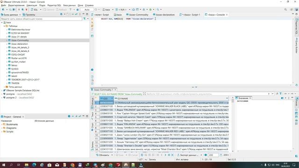Select the Diagrams folder
Viewport: 299px width, 168px height.
[11, 128]
